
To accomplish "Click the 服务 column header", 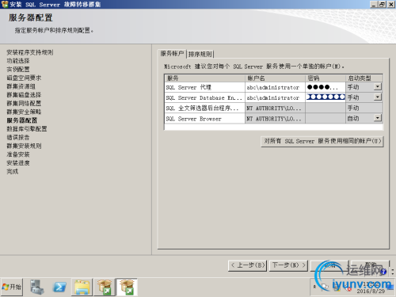I will [204, 78].
